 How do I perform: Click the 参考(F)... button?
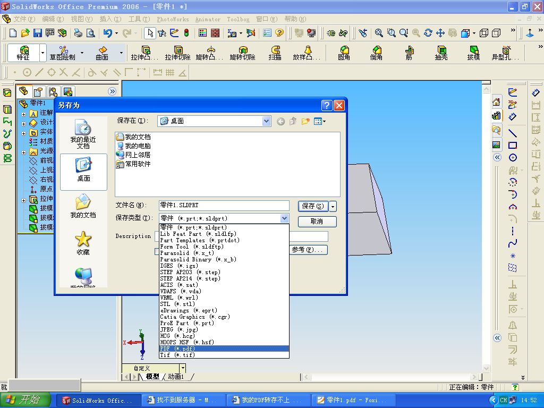coord(308,250)
